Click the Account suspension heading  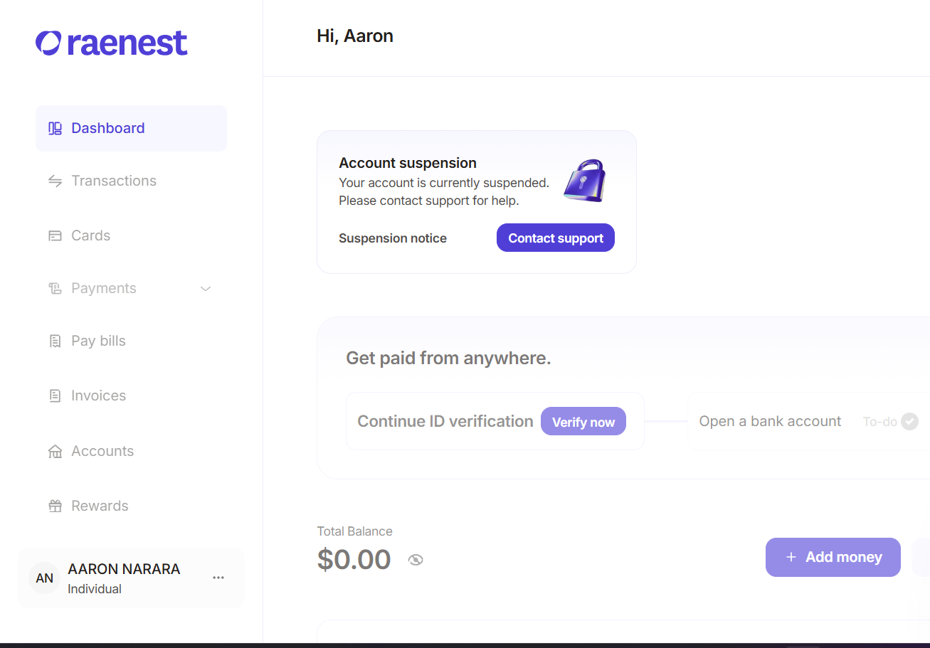tap(408, 163)
